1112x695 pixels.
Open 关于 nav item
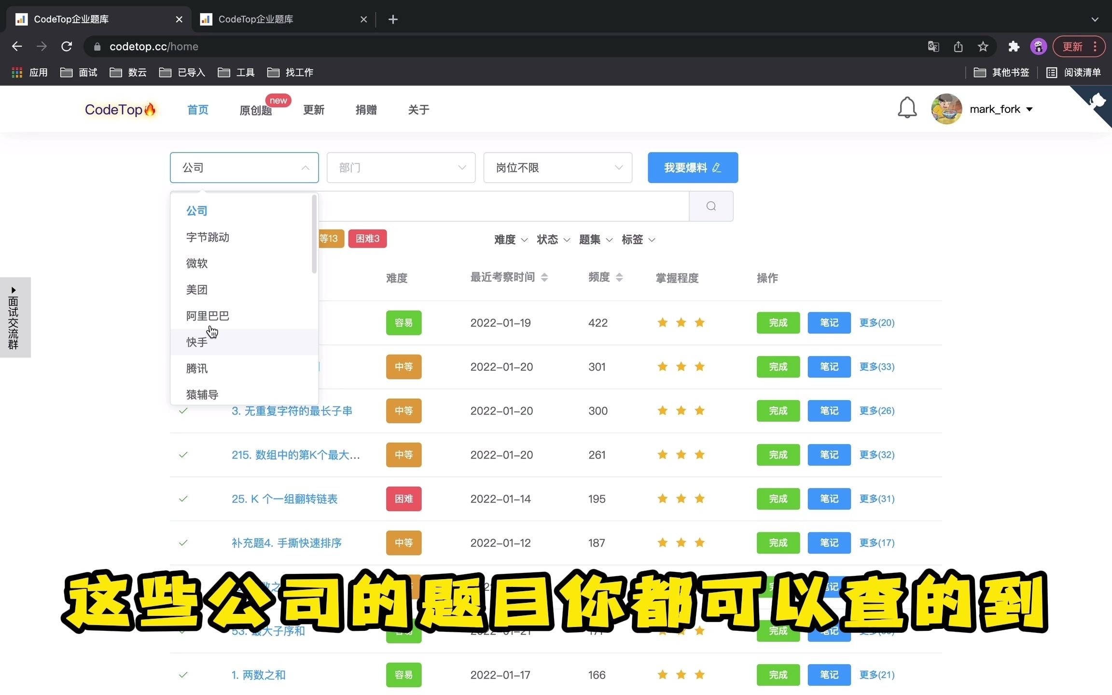(418, 110)
